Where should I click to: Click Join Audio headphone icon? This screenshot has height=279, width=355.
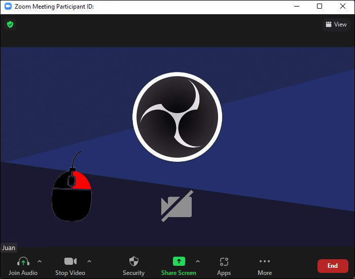click(x=23, y=261)
